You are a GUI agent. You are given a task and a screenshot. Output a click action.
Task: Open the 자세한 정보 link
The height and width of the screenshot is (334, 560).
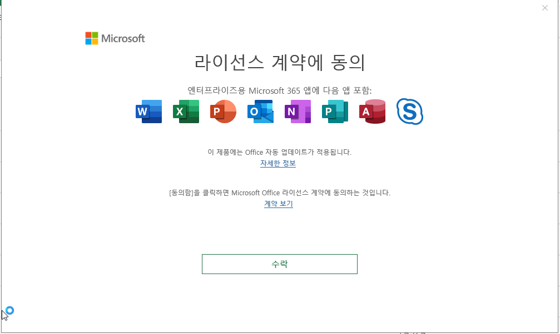tap(278, 163)
